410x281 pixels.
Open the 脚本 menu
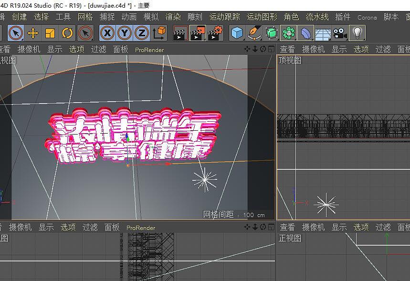point(391,17)
